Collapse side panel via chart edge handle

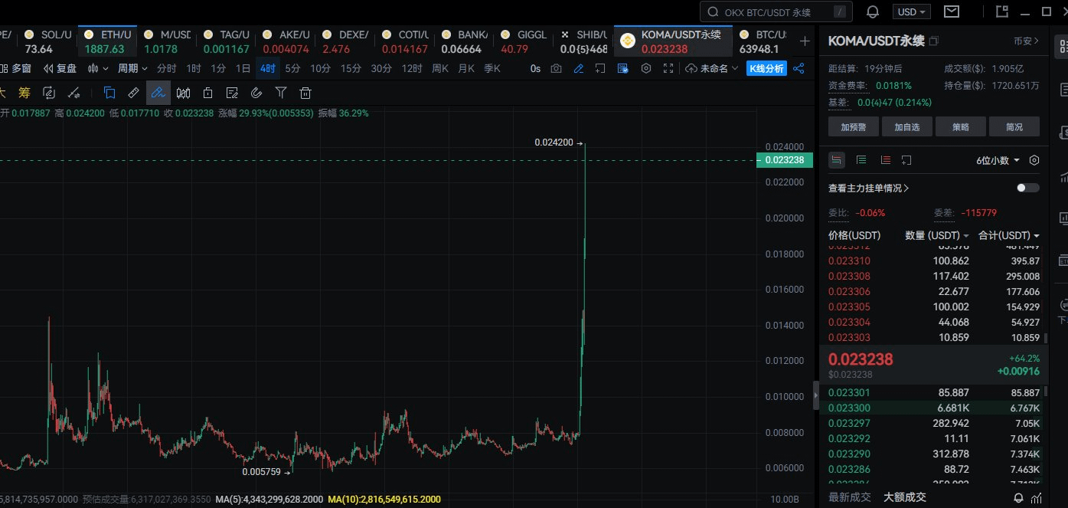coord(815,394)
